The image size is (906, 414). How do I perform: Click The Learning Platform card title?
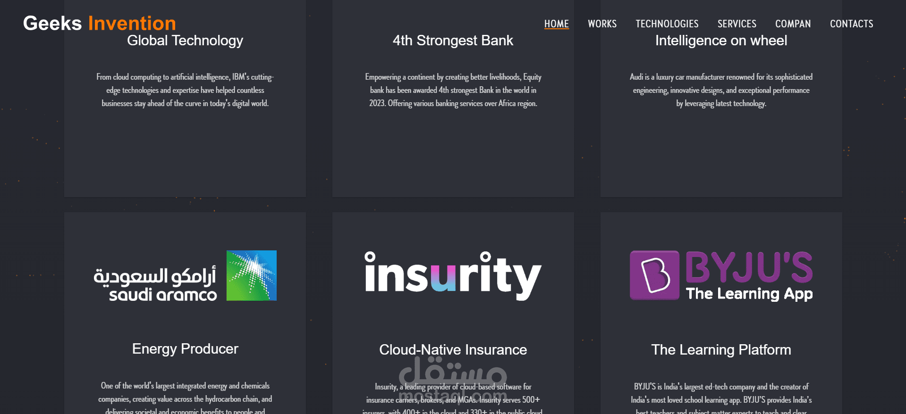tap(721, 350)
